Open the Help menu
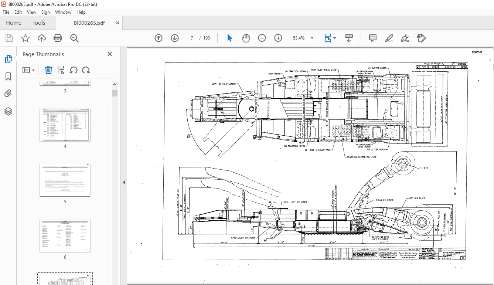Viewport: 494px width, 285px height. click(81, 12)
